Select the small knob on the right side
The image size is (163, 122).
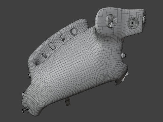124,56
